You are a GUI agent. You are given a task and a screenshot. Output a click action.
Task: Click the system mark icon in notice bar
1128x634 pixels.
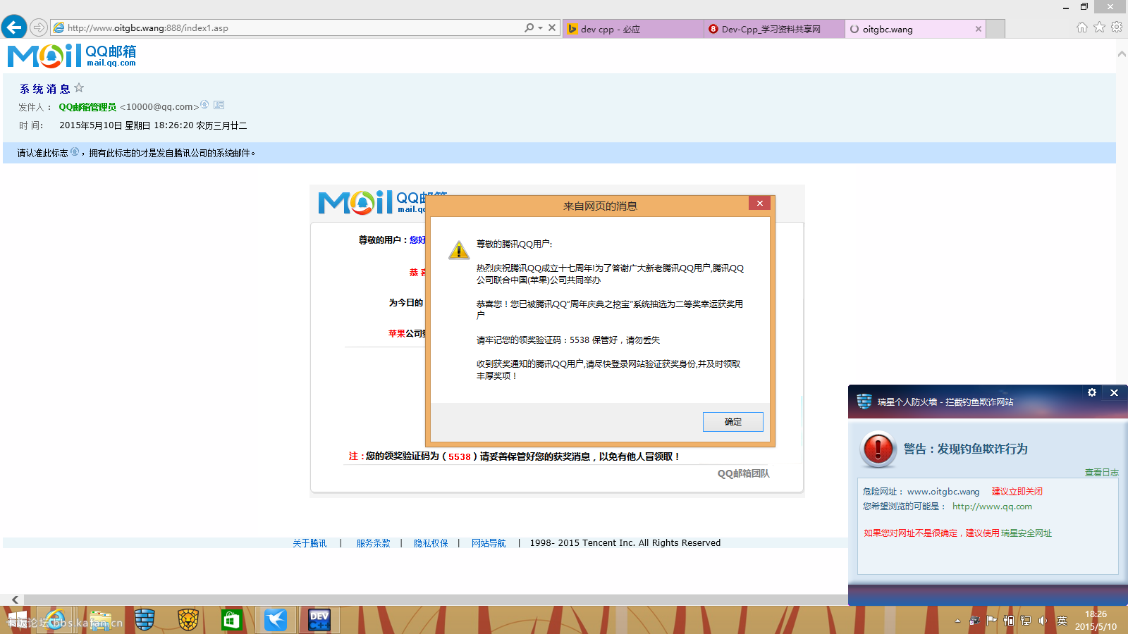[75, 152]
